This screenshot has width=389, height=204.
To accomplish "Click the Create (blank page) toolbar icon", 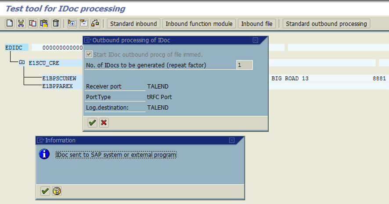I will [x=9, y=24].
